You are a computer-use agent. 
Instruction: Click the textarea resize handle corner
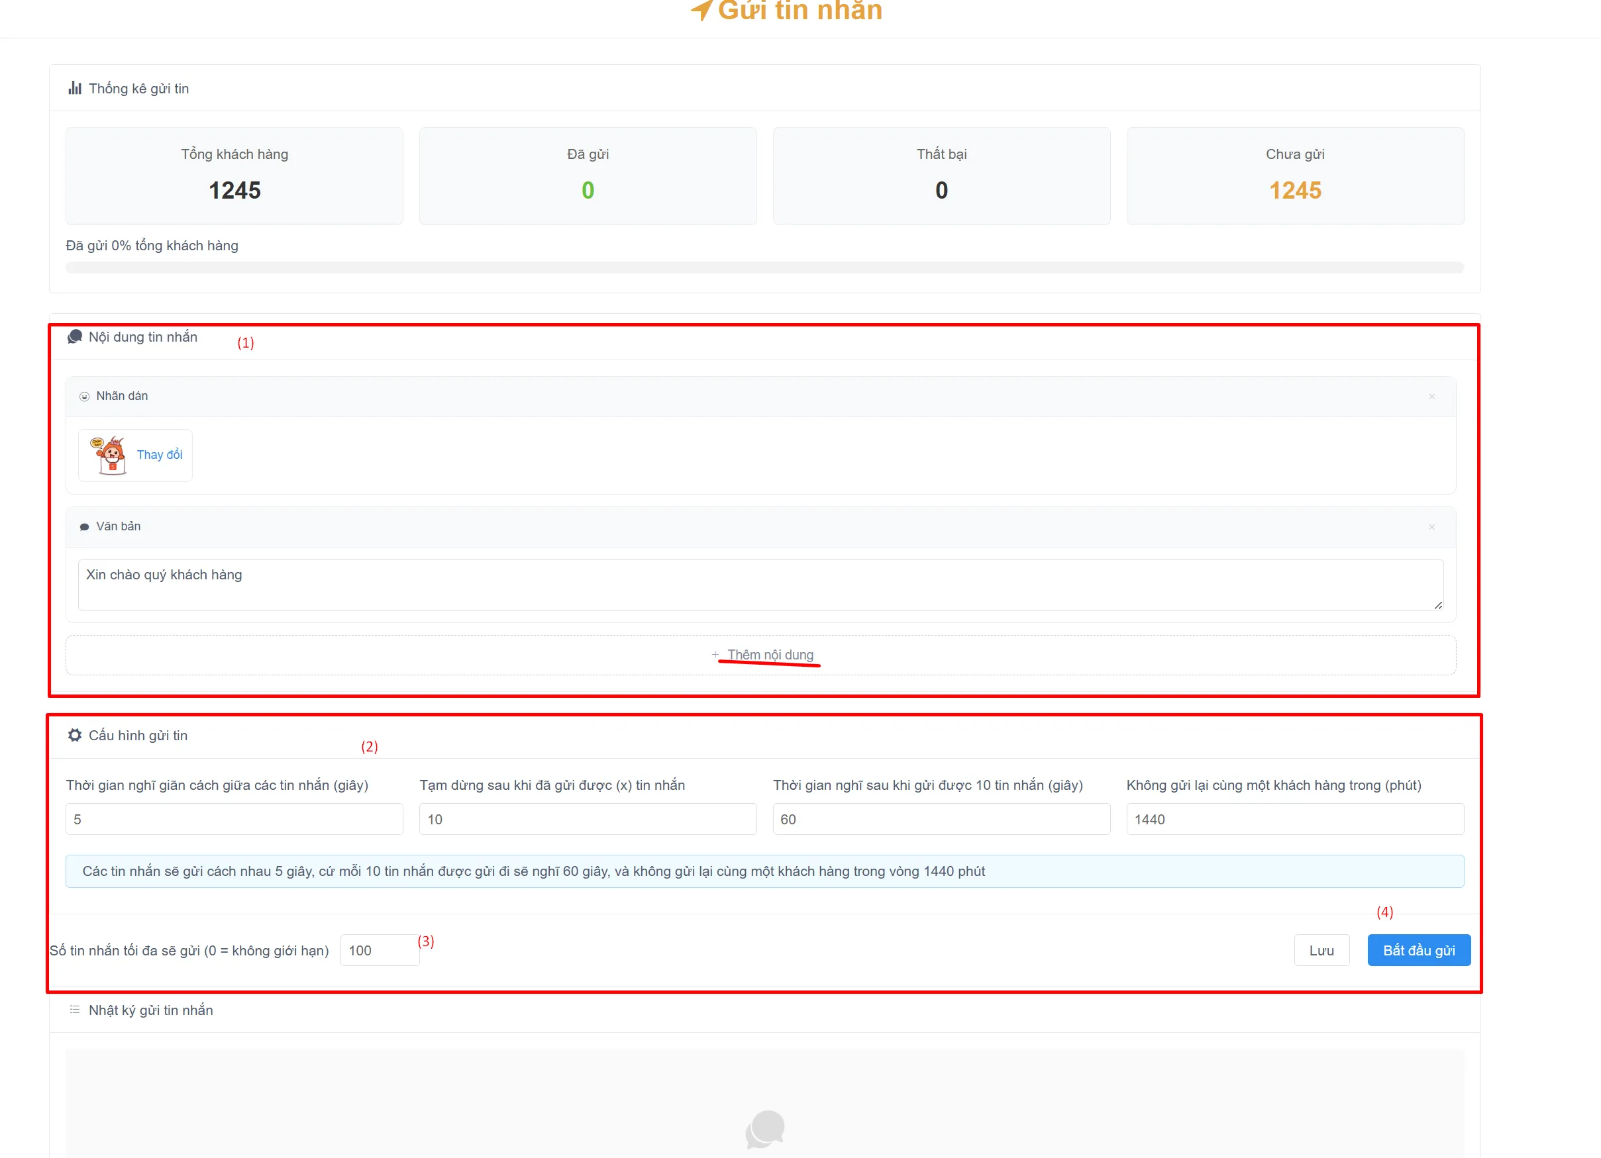(x=1438, y=604)
